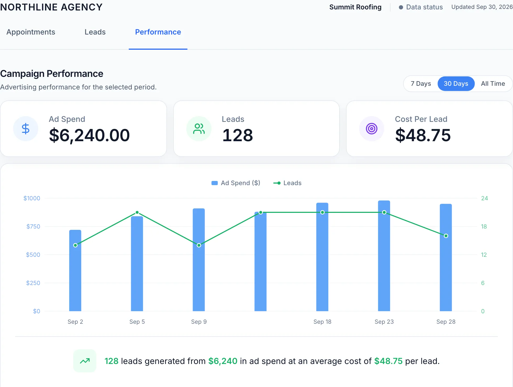Click the Updated Sep 30, 2026 text
Screen dimensions: 513x387
tap(482, 7)
